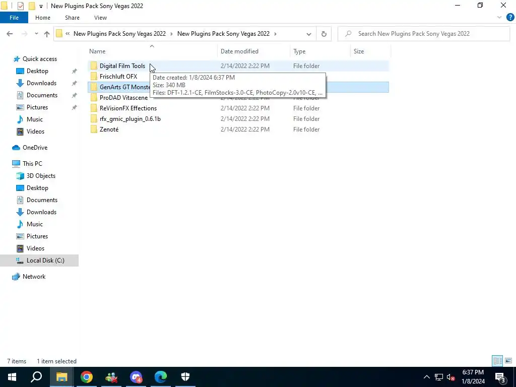Open Music under Quick access

[x=35, y=119]
